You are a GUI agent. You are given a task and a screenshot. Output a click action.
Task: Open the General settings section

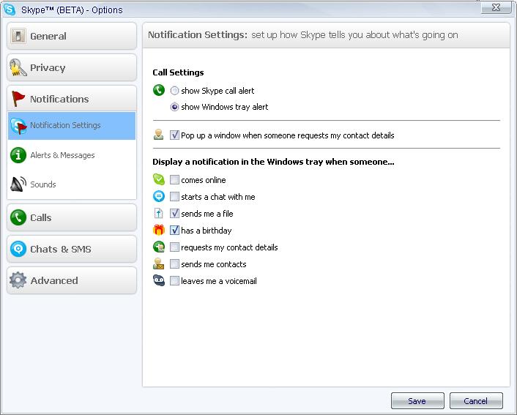tap(72, 36)
